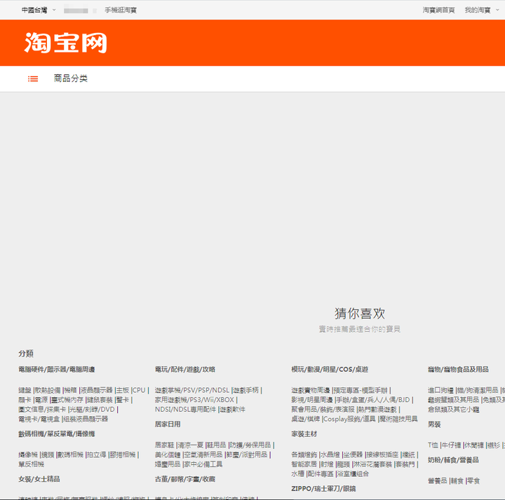This screenshot has width=505, height=500.
Task: Open 電視卡/電視盒 link
Action: (39, 419)
